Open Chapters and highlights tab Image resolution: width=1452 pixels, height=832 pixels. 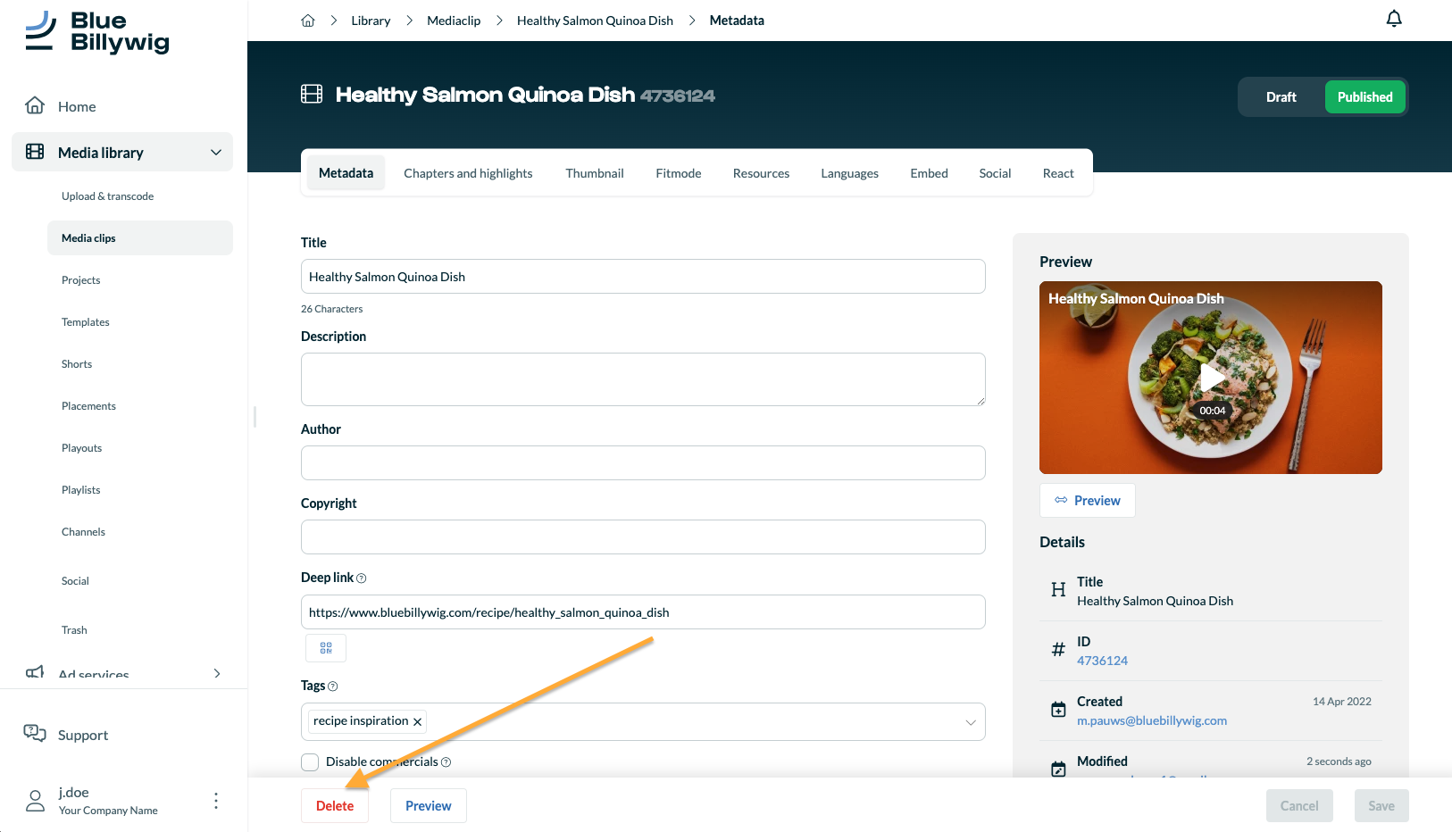coord(468,173)
